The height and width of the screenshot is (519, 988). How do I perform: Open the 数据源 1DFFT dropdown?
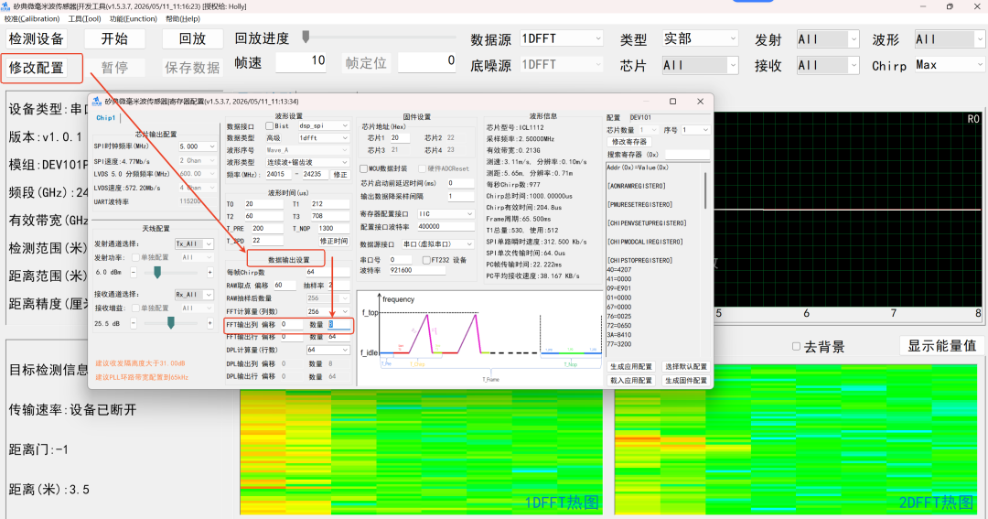click(561, 39)
